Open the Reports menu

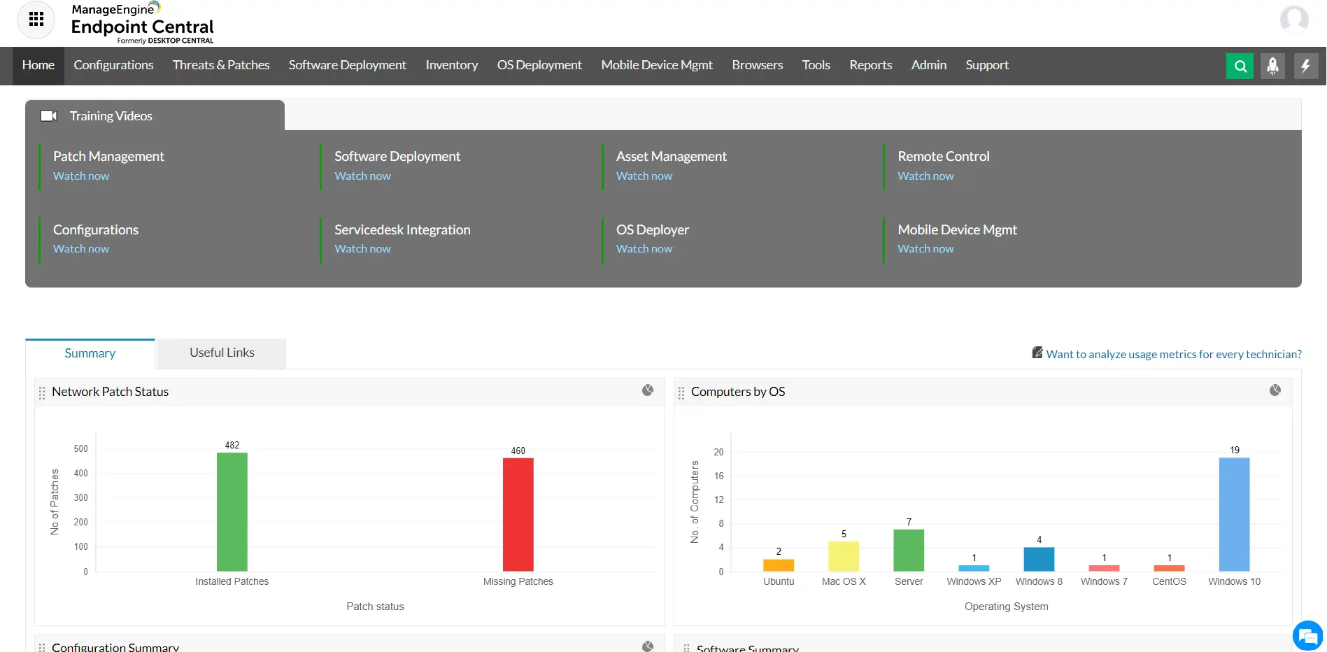(x=870, y=65)
